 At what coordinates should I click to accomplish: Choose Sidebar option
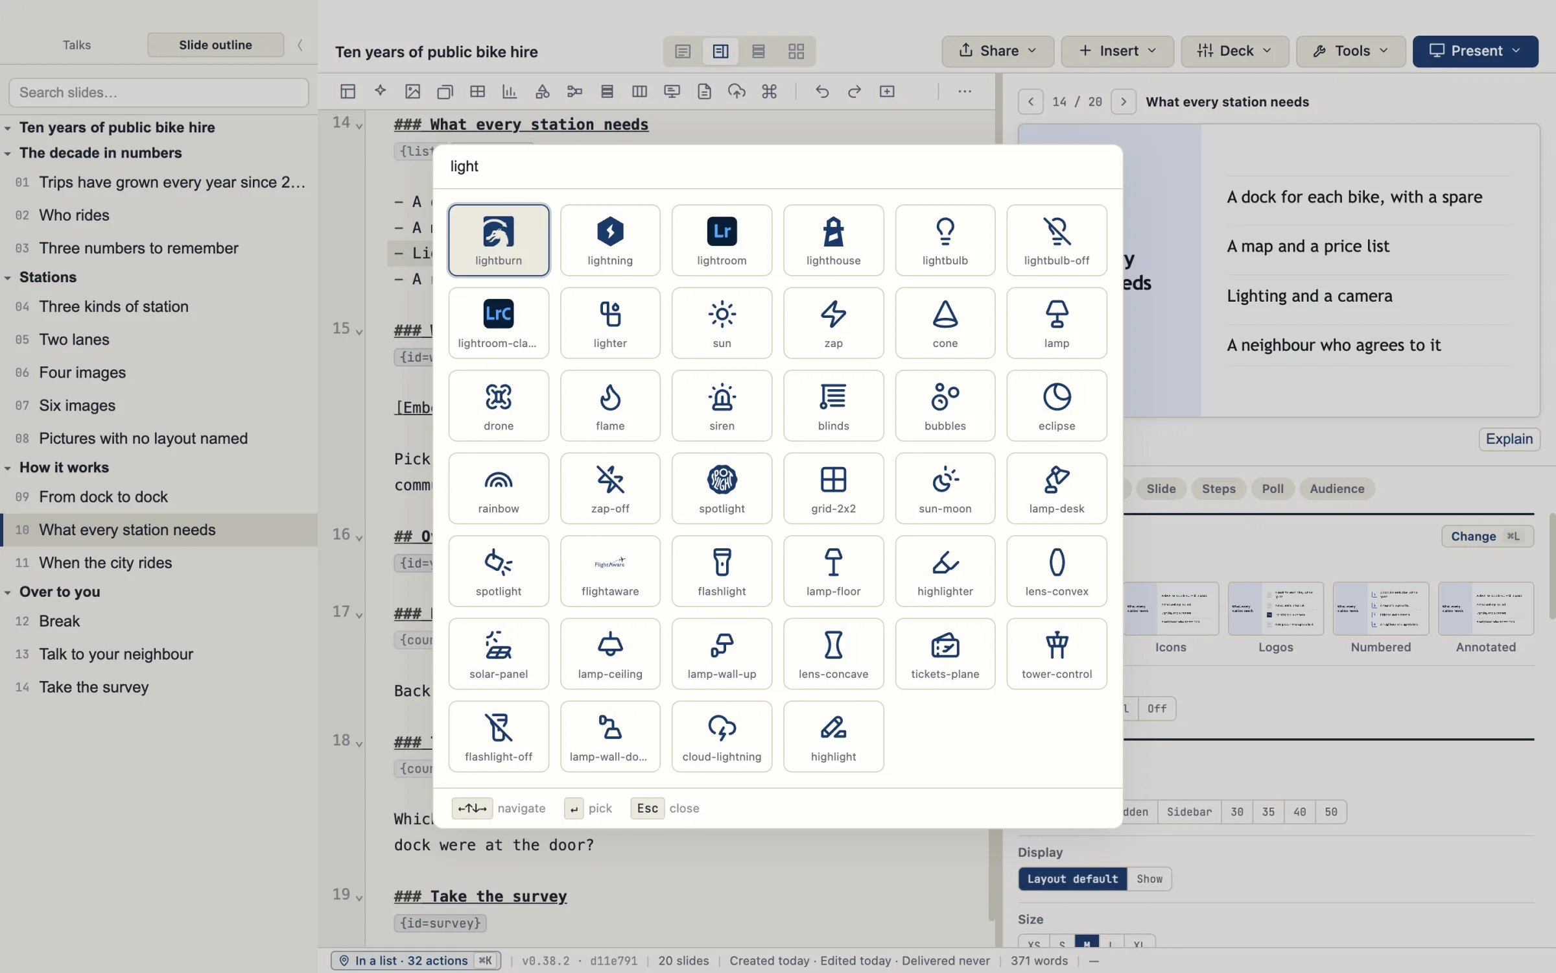(x=1189, y=811)
